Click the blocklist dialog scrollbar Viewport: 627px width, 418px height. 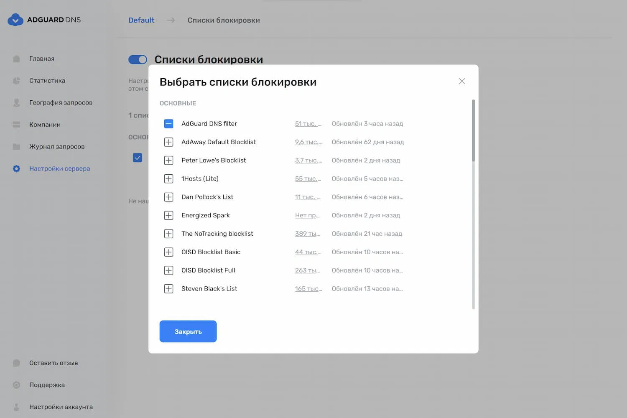473,130
